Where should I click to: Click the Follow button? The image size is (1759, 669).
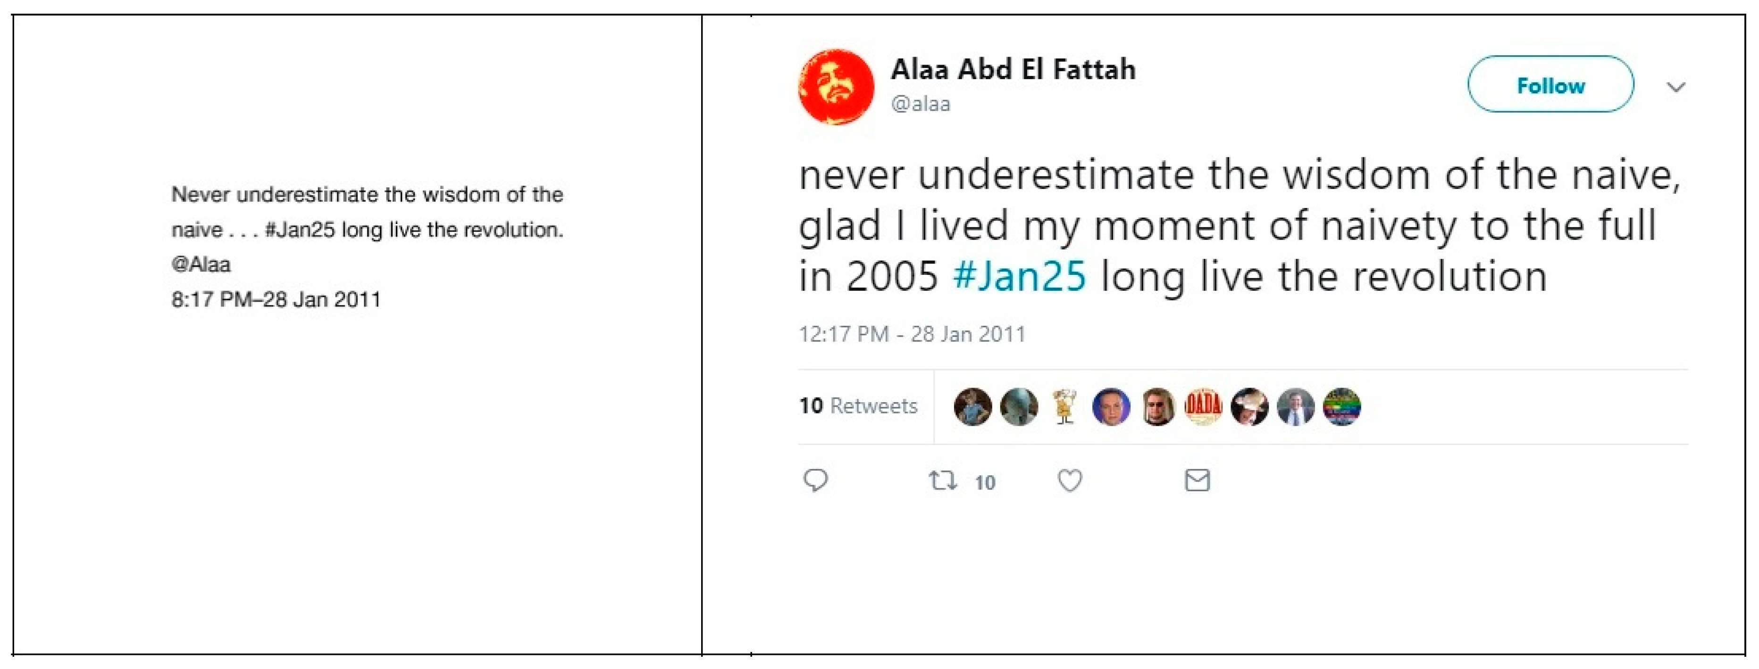[x=1550, y=85]
